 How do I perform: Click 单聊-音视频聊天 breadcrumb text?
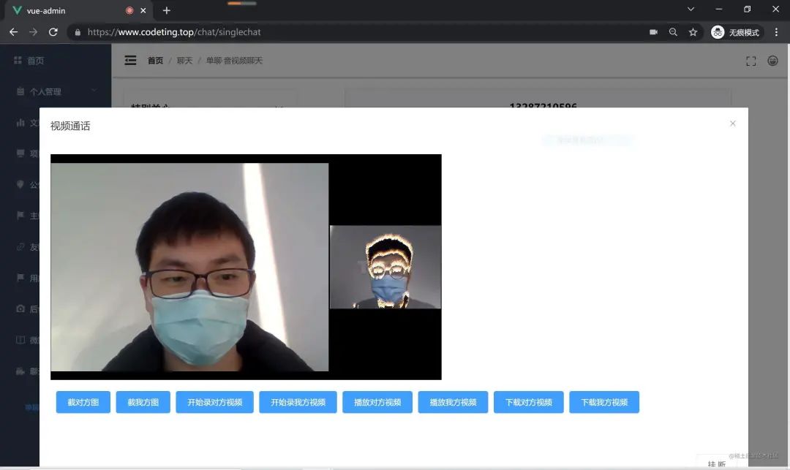click(x=234, y=61)
